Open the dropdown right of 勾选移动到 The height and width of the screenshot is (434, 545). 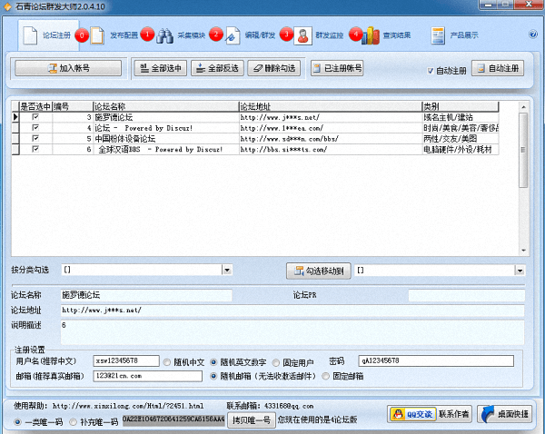pyautogui.click(x=519, y=271)
